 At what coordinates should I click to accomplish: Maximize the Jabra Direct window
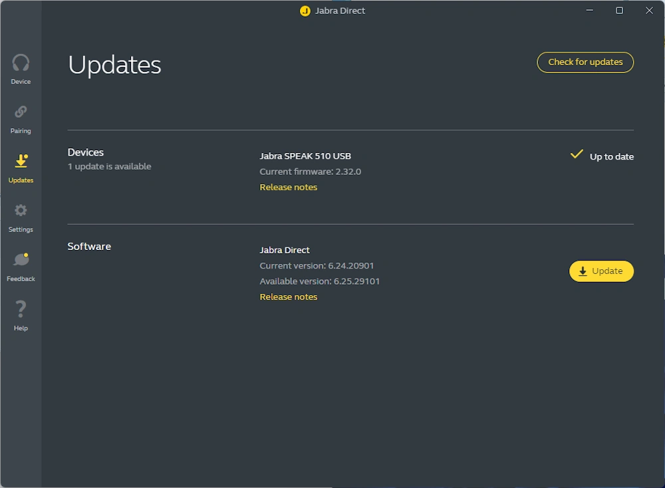[619, 11]
